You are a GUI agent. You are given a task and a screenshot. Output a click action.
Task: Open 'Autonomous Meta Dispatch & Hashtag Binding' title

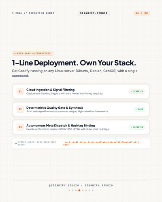tap(60, 125)
